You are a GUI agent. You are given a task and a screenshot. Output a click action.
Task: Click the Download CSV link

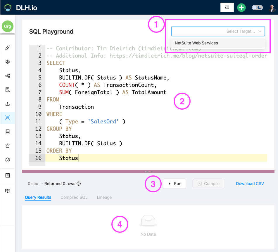tap(250, 183)
